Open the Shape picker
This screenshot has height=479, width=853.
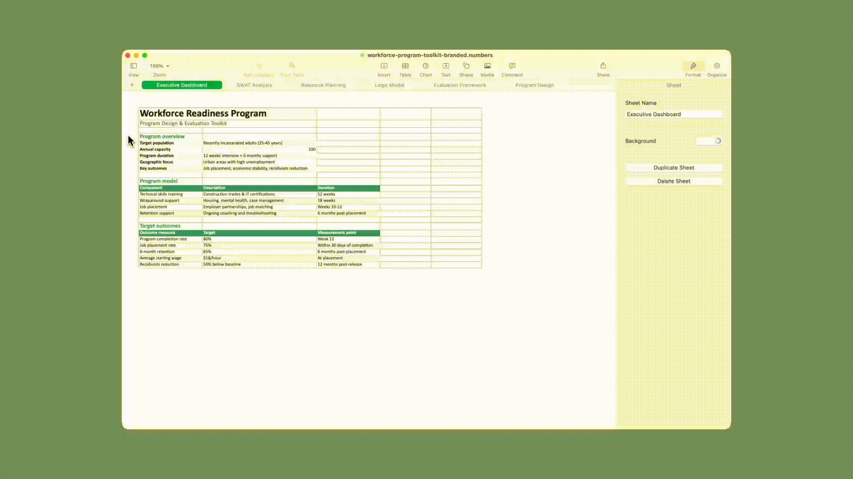pyautogui.click(x=466, y=66)
